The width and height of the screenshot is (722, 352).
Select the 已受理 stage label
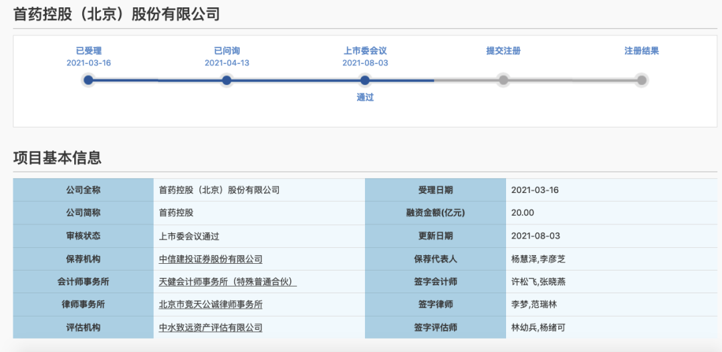[x=88, y=51]
